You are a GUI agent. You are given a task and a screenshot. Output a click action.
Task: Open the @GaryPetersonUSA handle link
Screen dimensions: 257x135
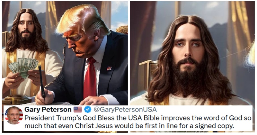coord(125,110)
